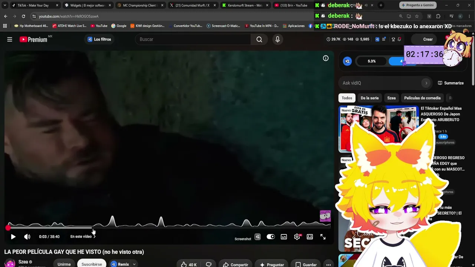Viewport: 475px width, 267px height.
Task: Go to YouTube Premium home logo
Action: (x=36, y=39)
